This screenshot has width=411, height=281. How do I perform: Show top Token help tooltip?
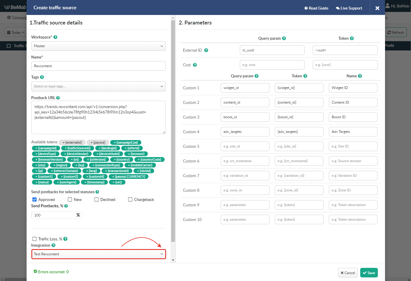pos(352,38)
